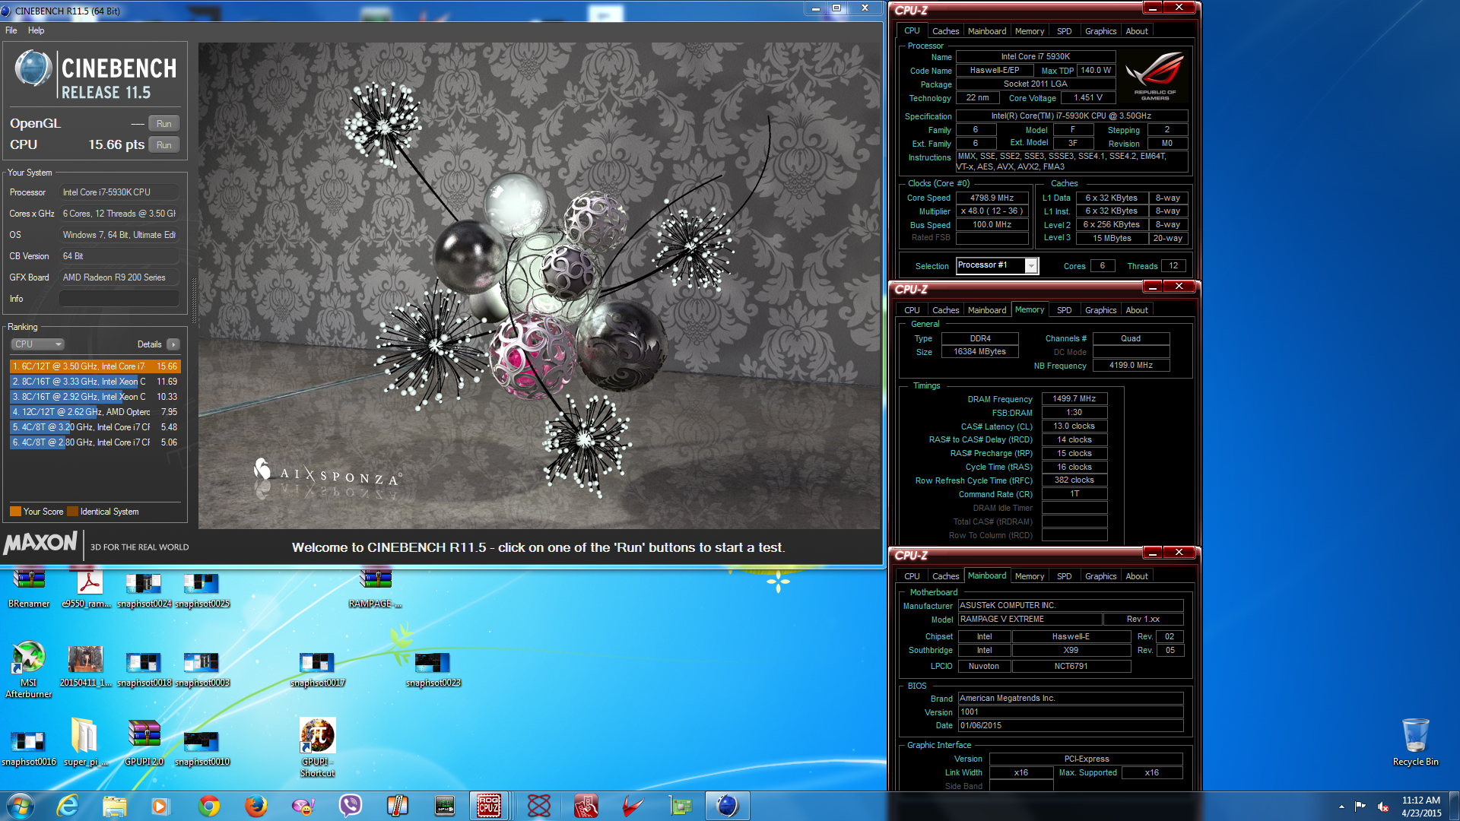
Task: Open the RAMPAGE archive desktop icon
Action: [376, 589]
